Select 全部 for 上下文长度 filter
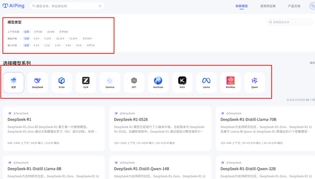315x179 pixels. [x=27, y=32]
